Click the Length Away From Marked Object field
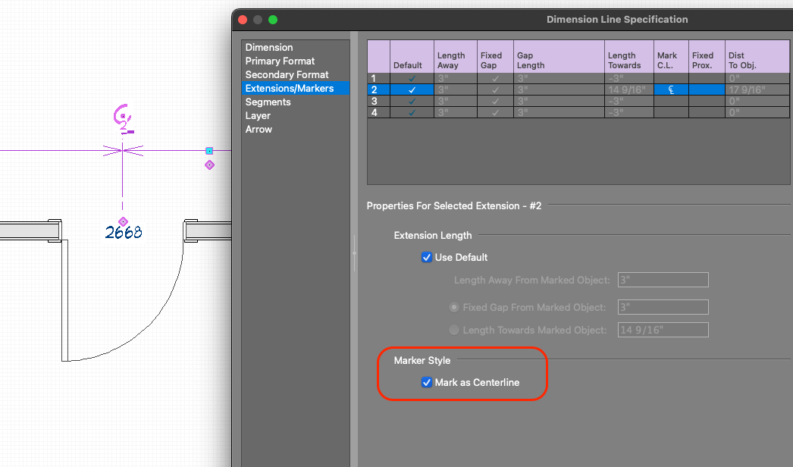Viewport: 793px width, 467px height. point(663,280)
